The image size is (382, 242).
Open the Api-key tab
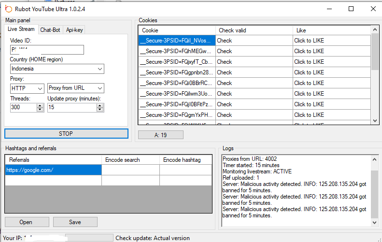click(x=74, y=30)
